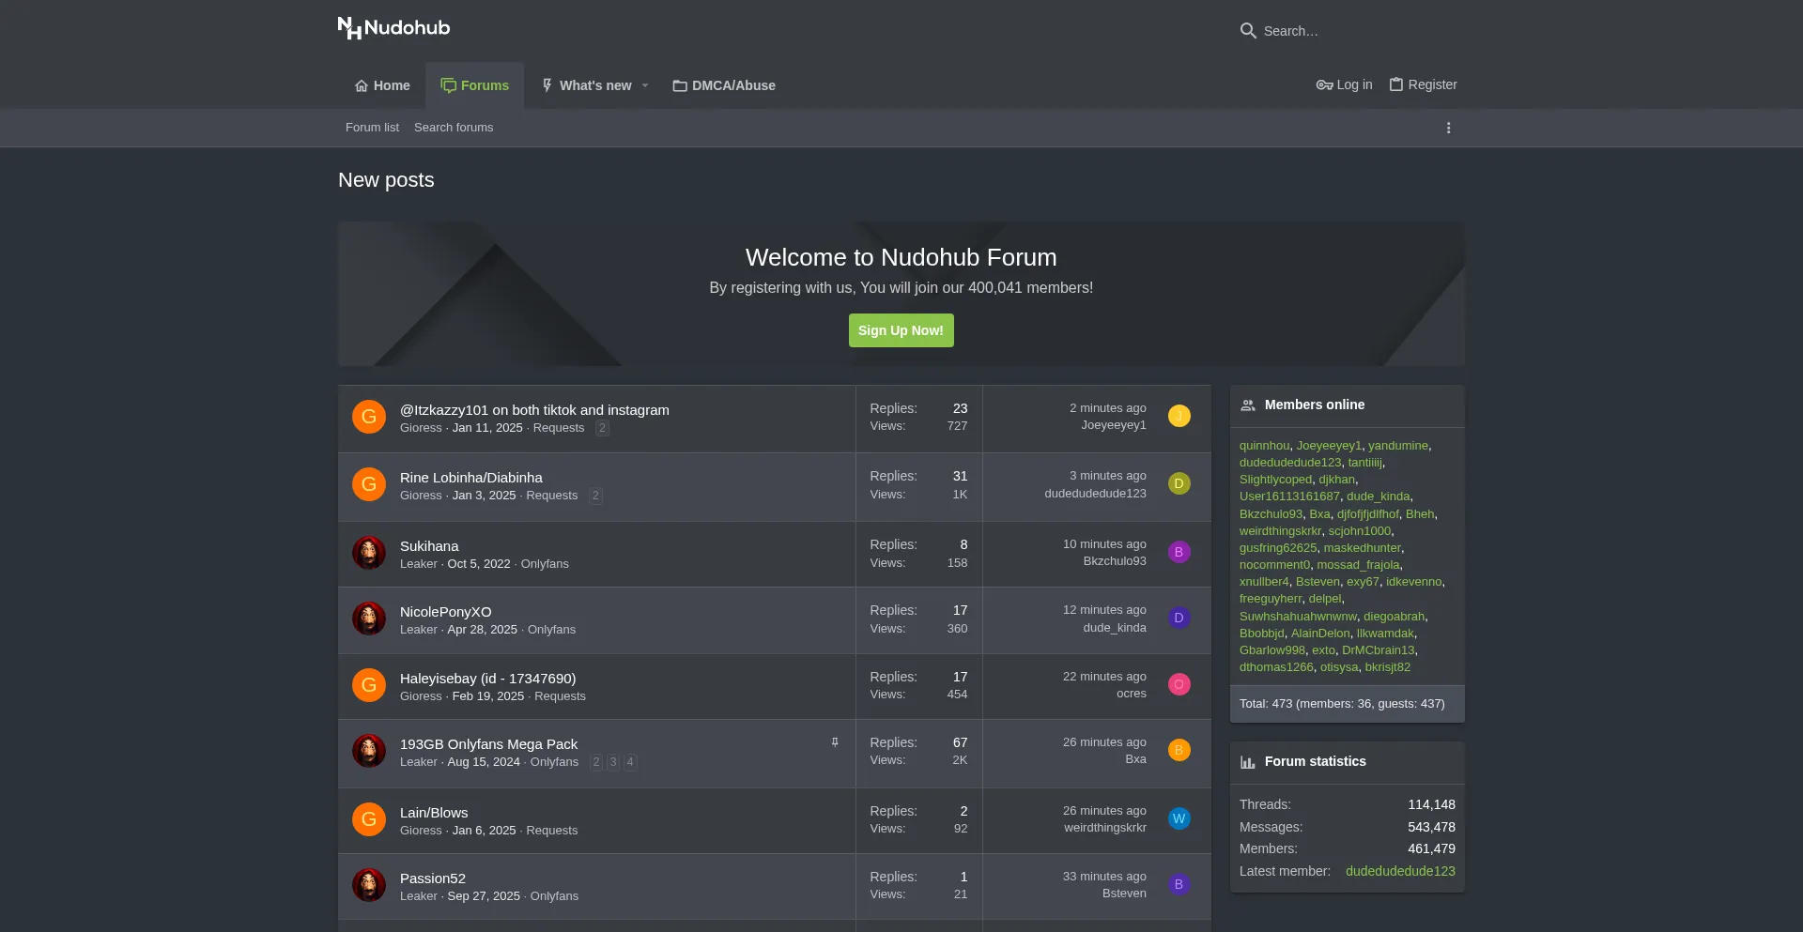The height and width of the screenshot is (932, 1803).
Task: Click Bxa orange B avatar
Action: (1179, 750)
